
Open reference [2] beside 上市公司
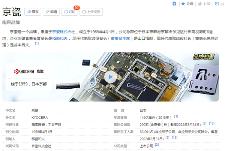(157, 145)
